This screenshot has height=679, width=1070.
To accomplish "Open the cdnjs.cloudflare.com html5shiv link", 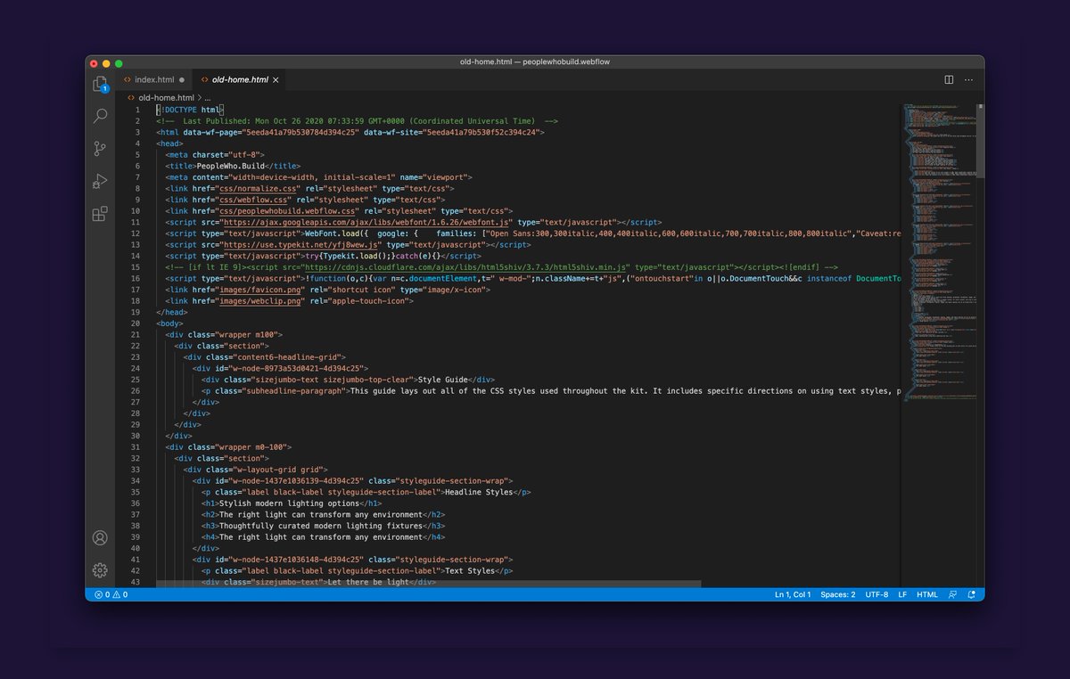I will click(467, 266).
